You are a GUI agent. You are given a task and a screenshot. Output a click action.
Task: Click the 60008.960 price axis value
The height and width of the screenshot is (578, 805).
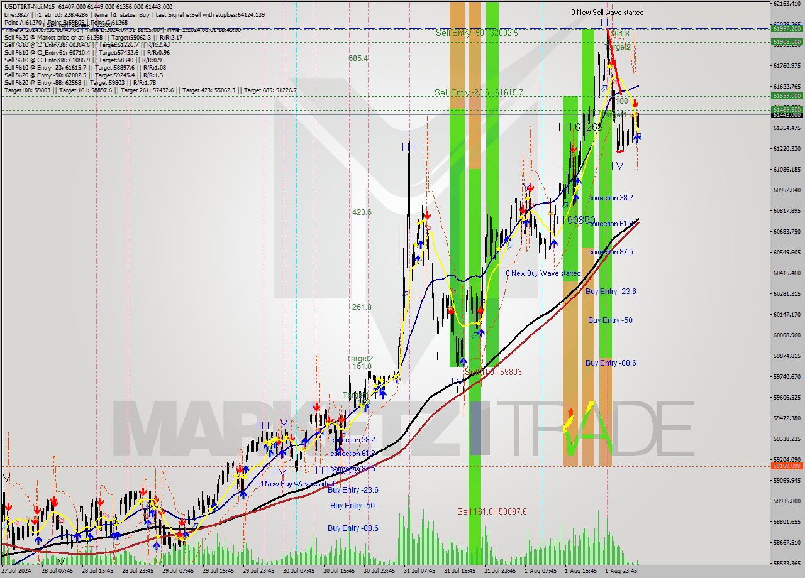coord(787,335)
